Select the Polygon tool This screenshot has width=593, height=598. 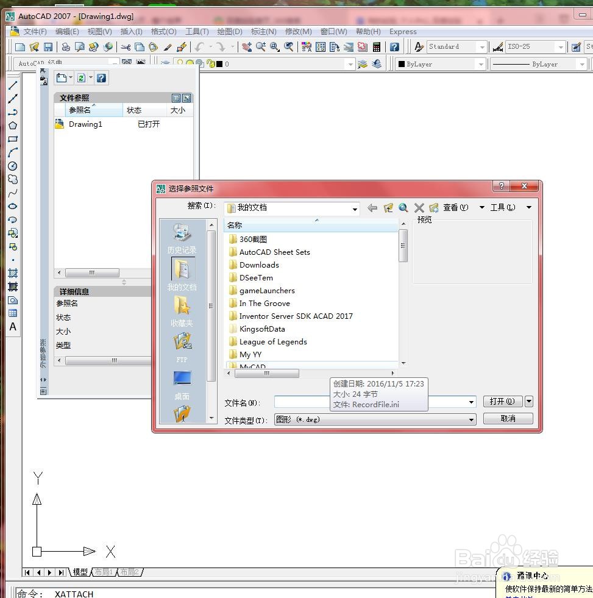(x=13, y=126)
